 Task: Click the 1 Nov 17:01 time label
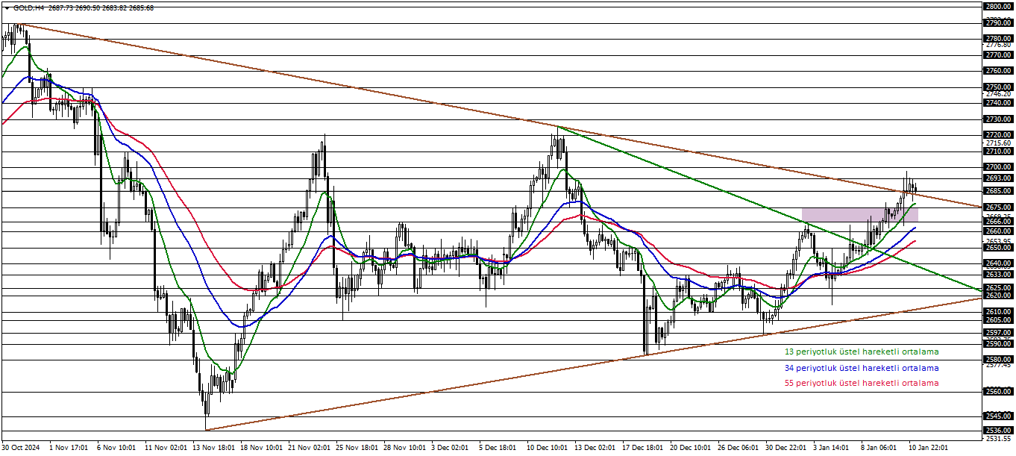68,448
